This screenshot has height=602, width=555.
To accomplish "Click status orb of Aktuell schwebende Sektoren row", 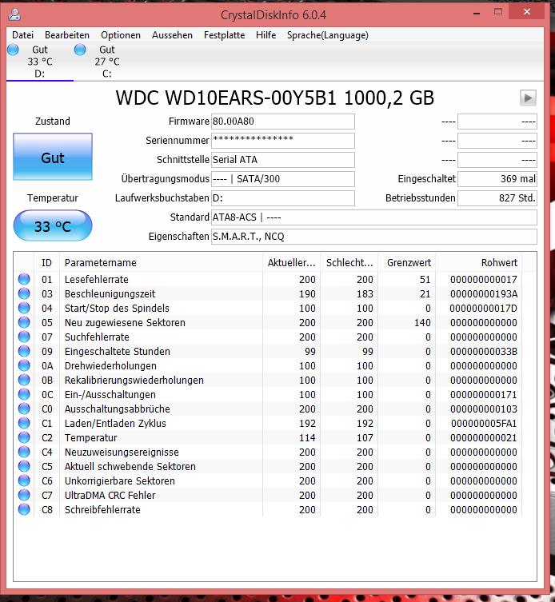I will (24, 466).
